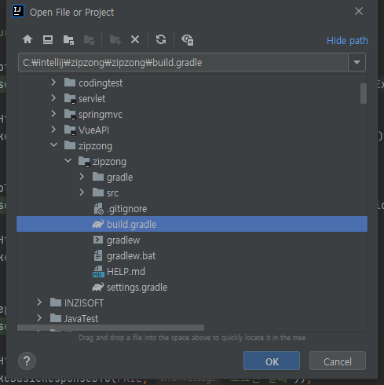Viewport: 384px width, 385px height.
Task: Select the gradle folder name
Action: coord(119,178)
